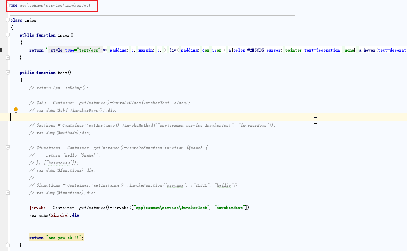Click the beiqiaosu string
Screen dimensions: 407x251
(x=60, y=163)
